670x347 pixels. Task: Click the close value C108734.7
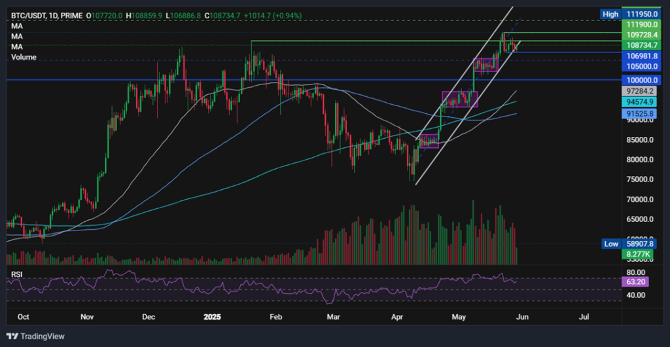(x=222, y=15)
